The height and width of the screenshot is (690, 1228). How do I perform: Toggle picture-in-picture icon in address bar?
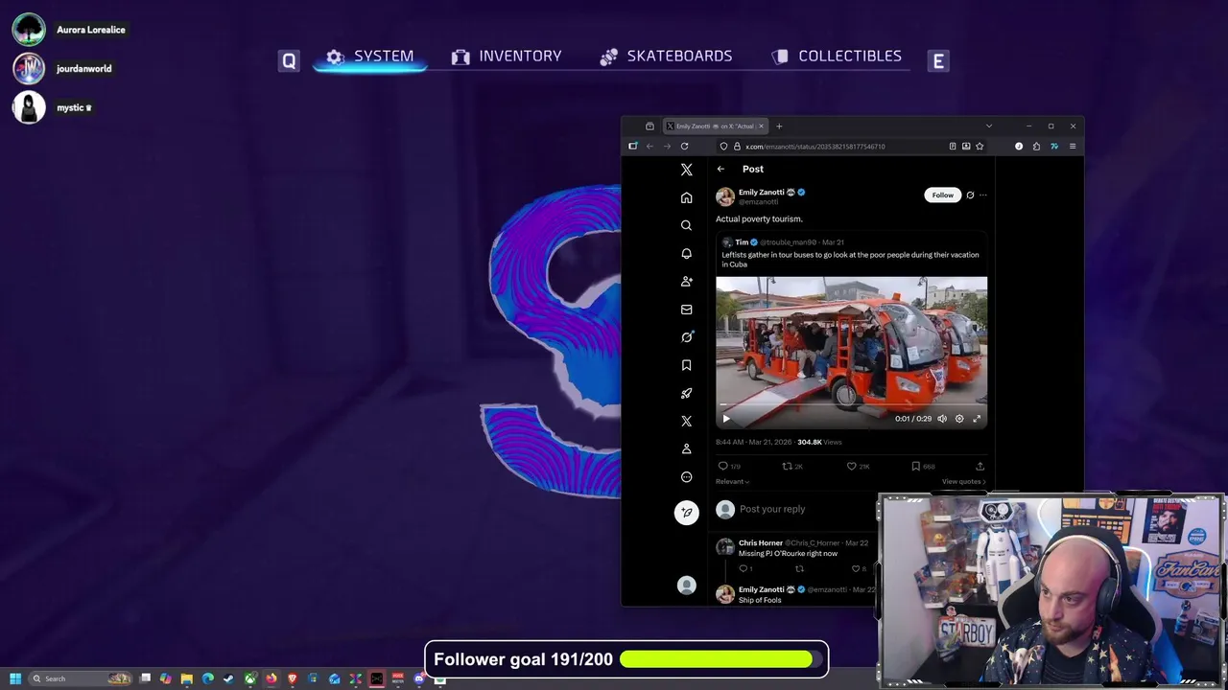coord(966,147)
